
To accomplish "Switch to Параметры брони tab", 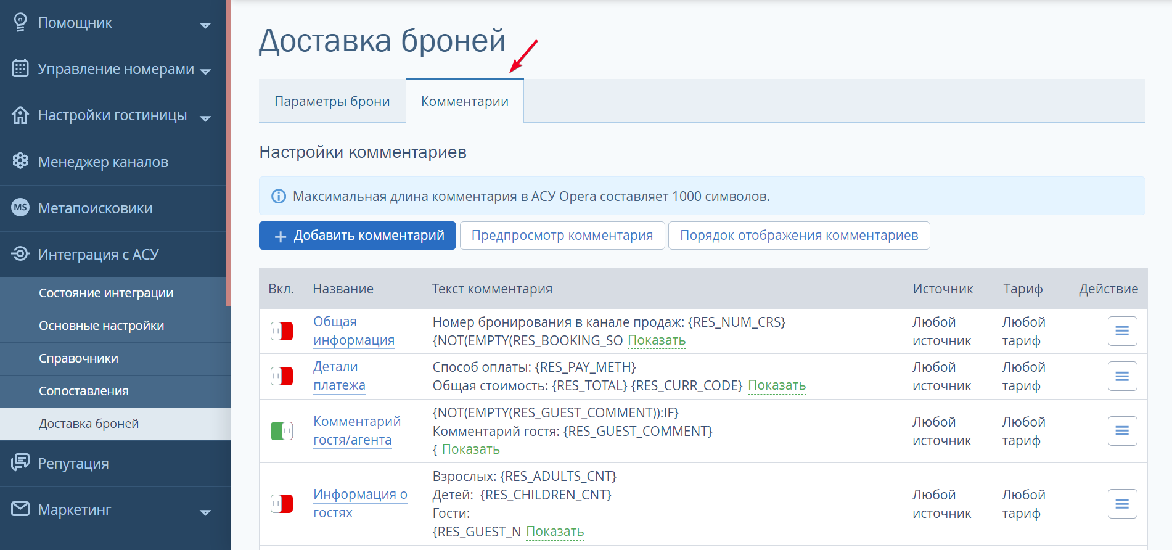I will point(332,101).
